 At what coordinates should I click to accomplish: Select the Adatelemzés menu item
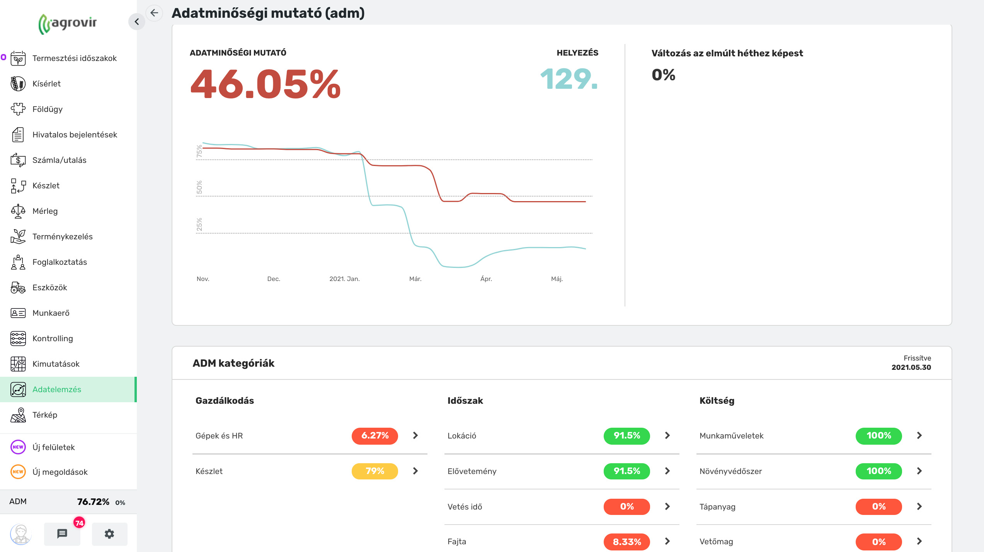pyautogui.click(x=57, y=389)
